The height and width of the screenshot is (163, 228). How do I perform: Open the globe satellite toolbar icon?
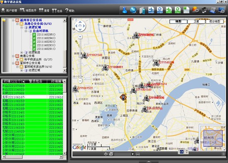point(133,10)
